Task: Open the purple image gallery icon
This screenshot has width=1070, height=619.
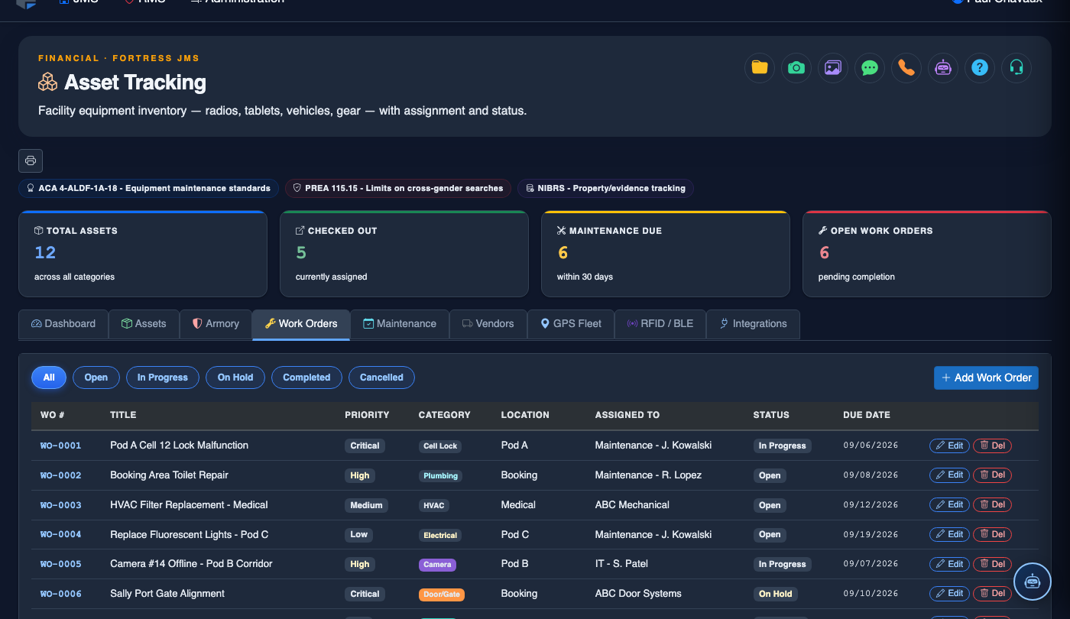Action: click(833, 68)
